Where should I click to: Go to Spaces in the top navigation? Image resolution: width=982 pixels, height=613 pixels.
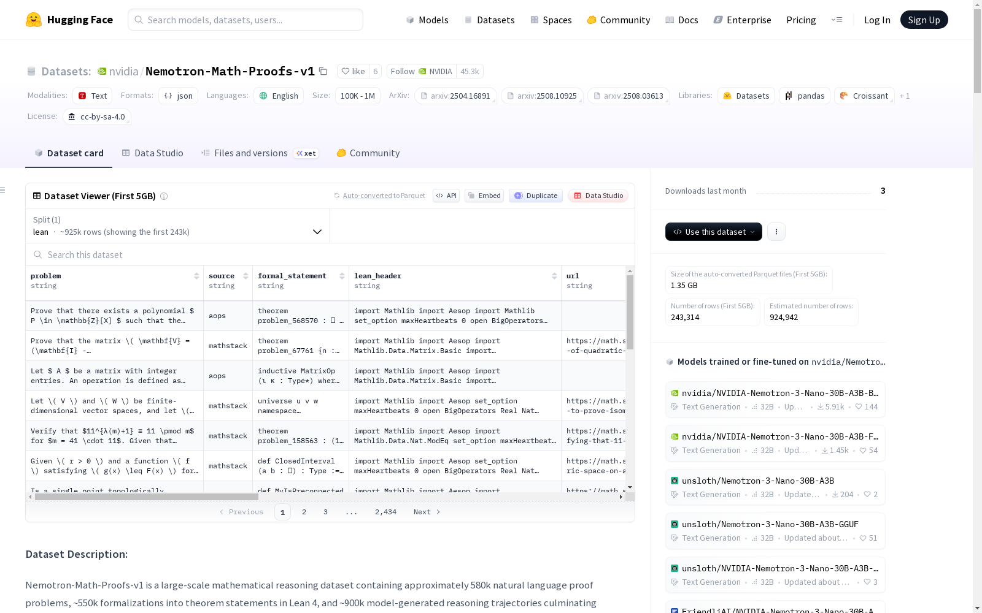pyautogui.click(x=551, y=20)
